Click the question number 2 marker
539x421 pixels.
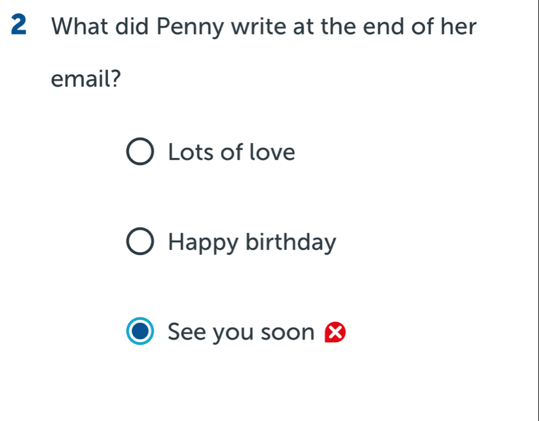18,25
